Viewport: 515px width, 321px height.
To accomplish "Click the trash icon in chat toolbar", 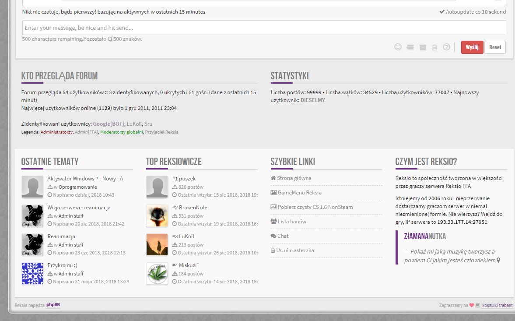I will (434, 47).
